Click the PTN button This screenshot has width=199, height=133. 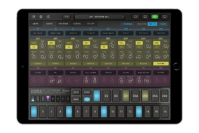click(x=66, y=17)
